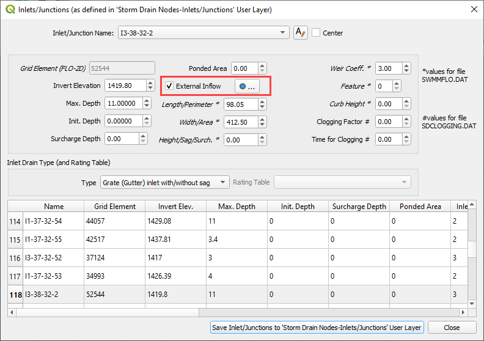484x341 pixels.
Task: Click the rename inlet/junction pencil icon
Action: tap(300, 33)
